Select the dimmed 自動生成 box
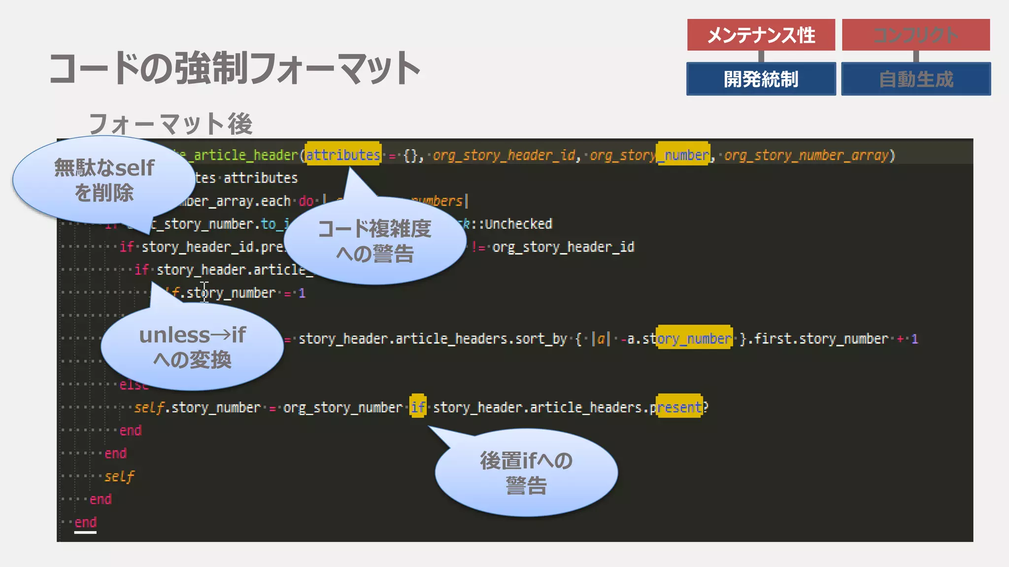 [916, 79]
